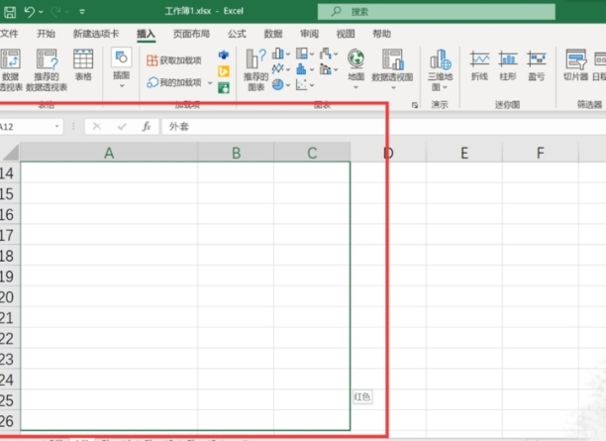Select the 插入 ribbon tab

tap(147, 34)
